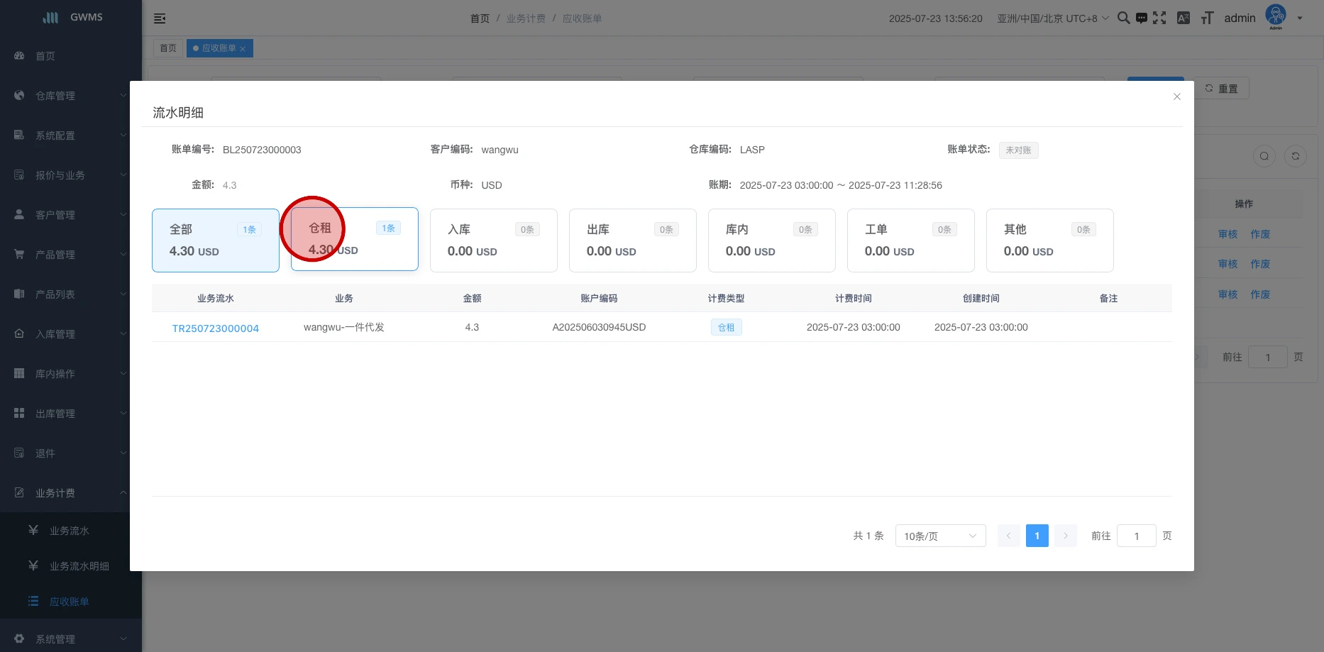This screenshot has height=652, width=1324.
Task: Open the 业务流水明细 sidebar menu item
Action: (x=79, y=566)
